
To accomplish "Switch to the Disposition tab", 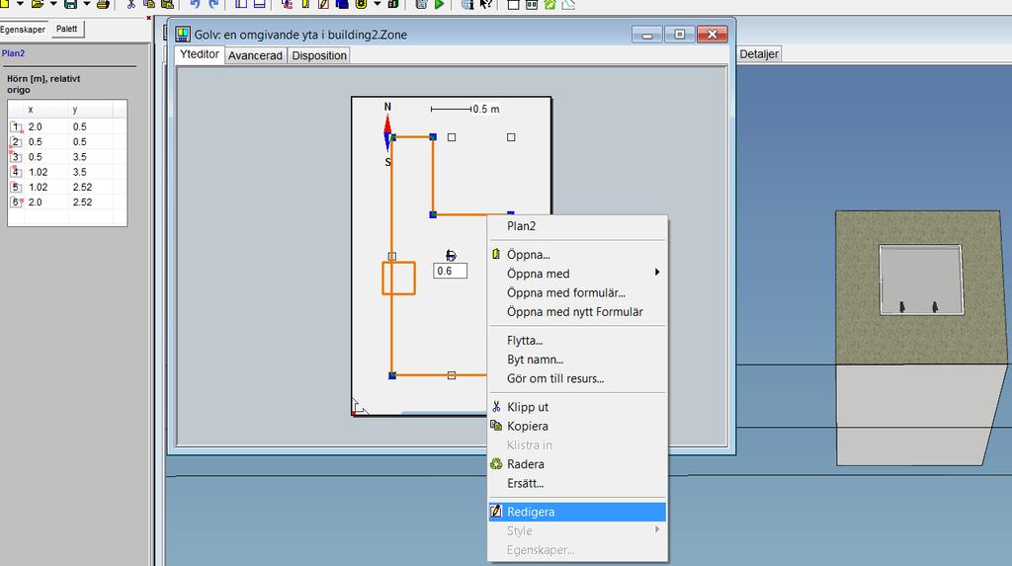I will coord(319,55).
